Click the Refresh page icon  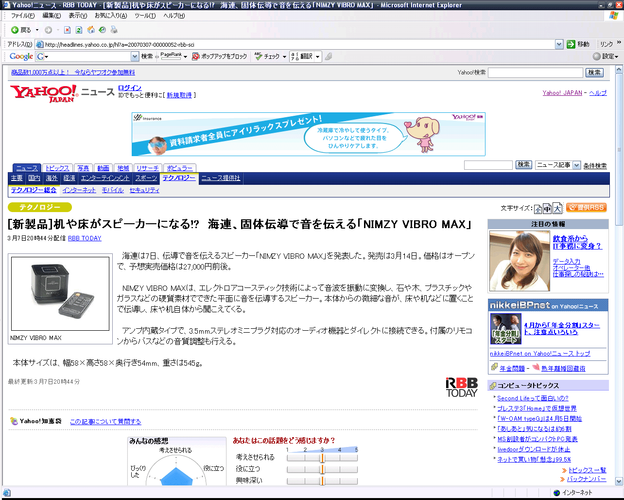pos(79,30)
